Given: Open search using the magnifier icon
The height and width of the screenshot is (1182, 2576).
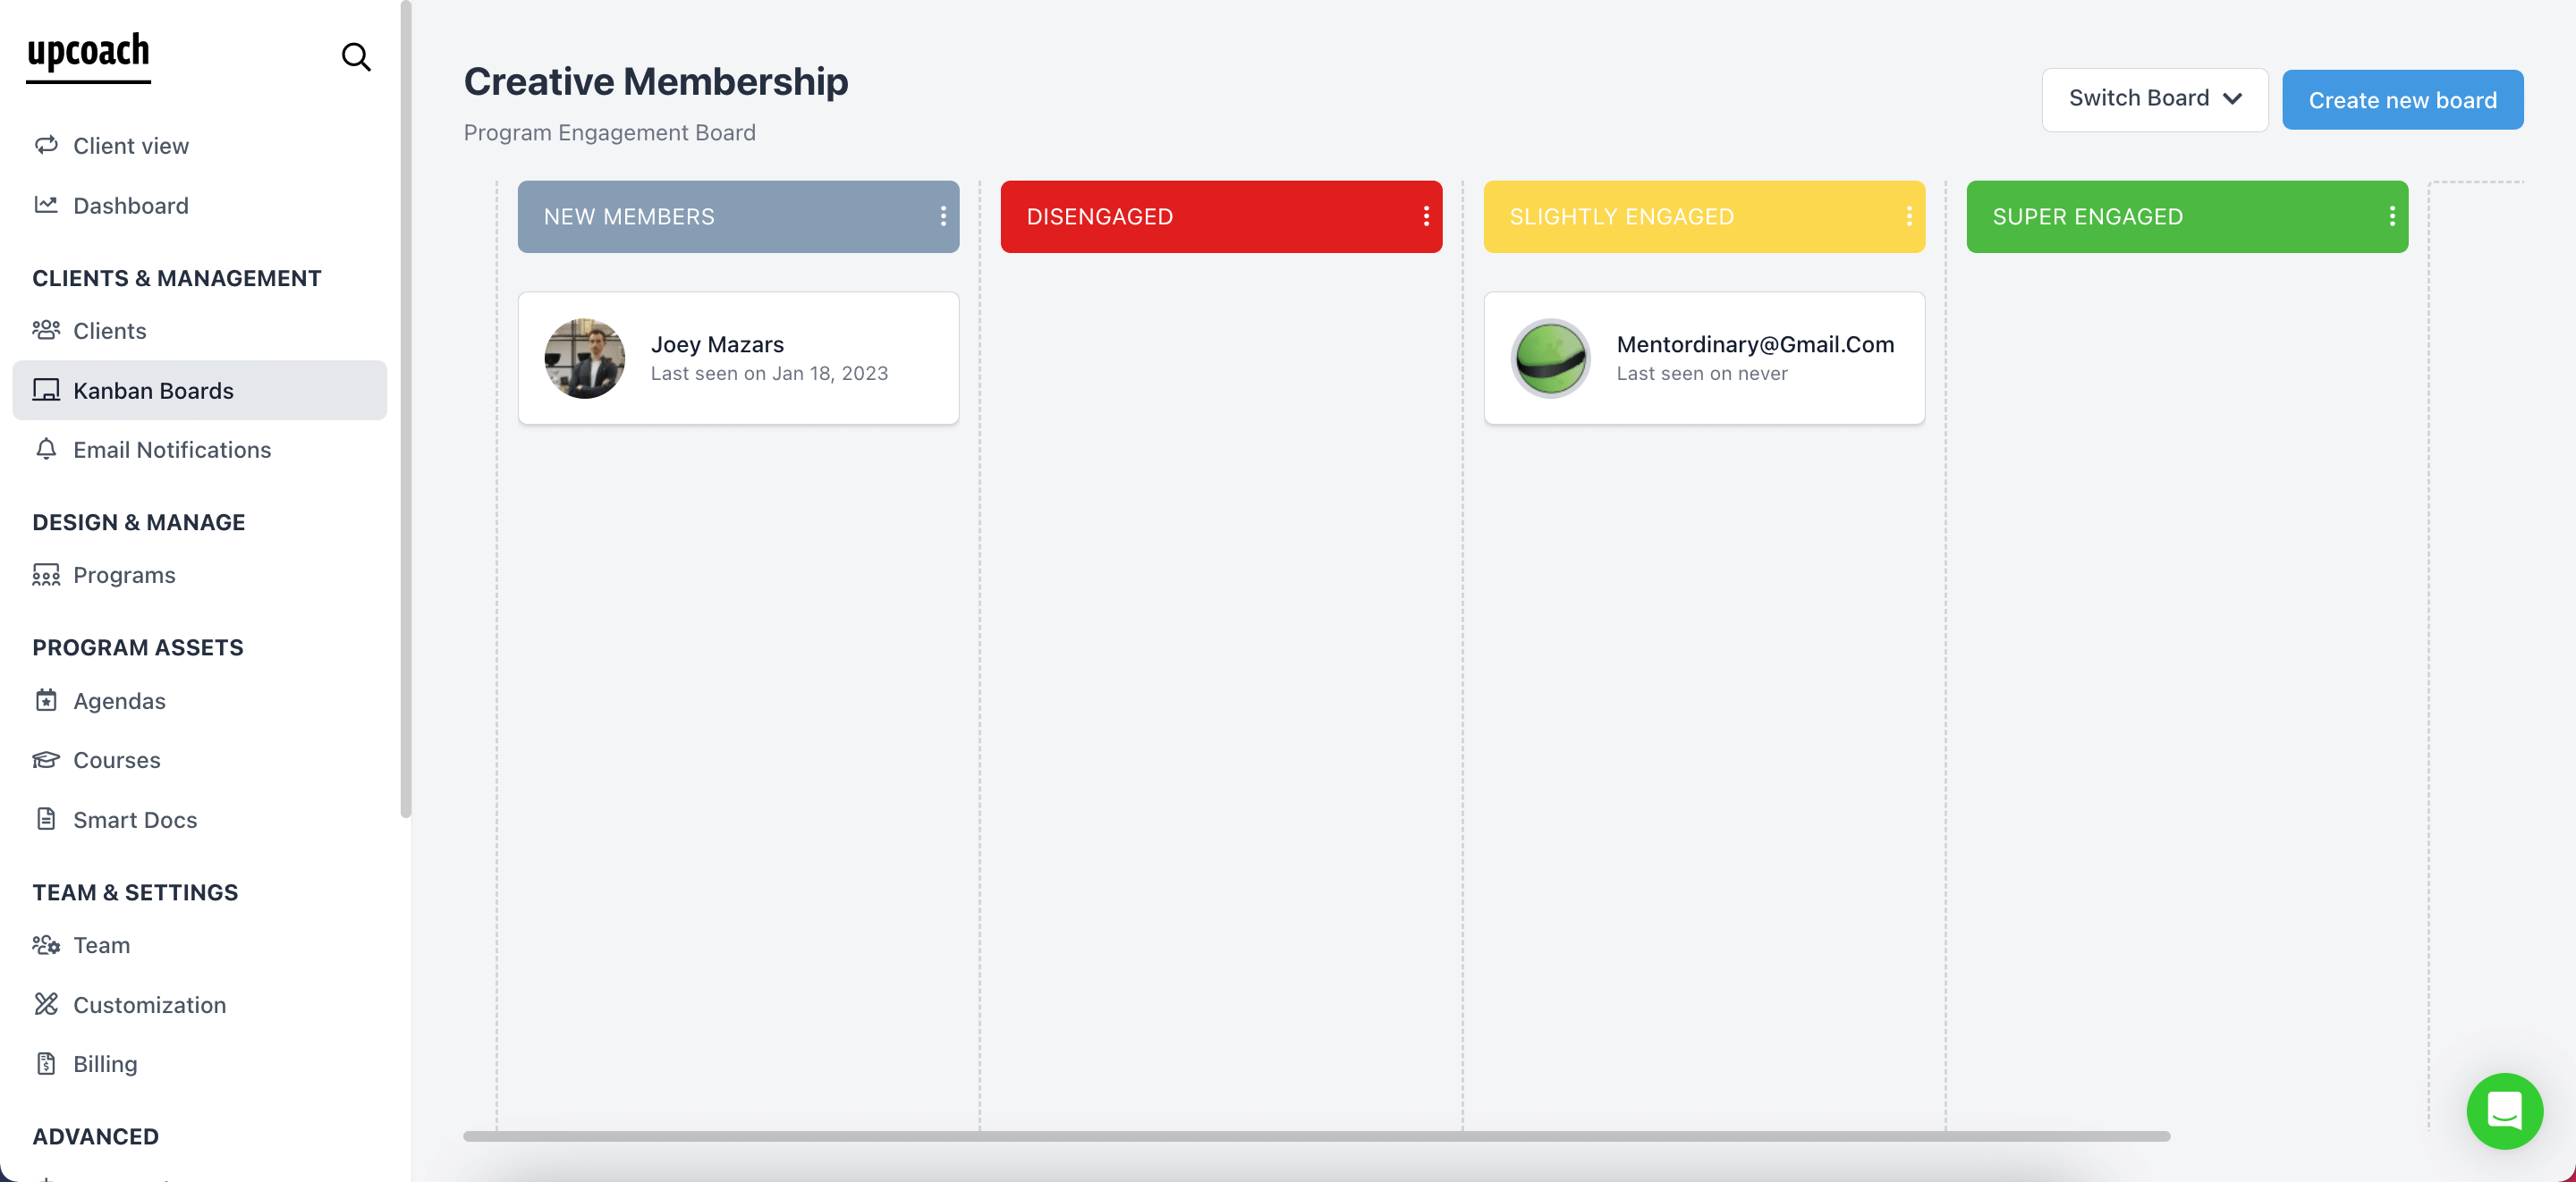Looking at the screenshot, I should 356,57.
